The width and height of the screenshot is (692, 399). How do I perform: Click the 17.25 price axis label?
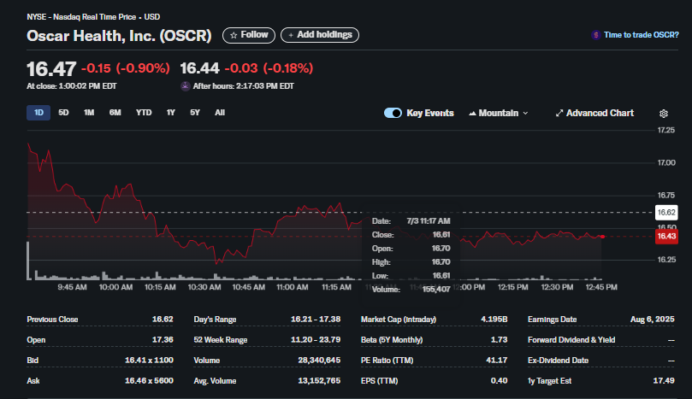666,130
